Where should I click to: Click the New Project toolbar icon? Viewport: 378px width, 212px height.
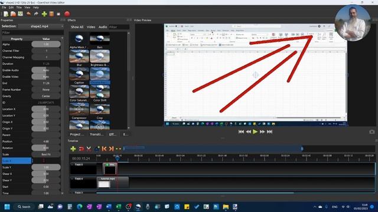6,14
